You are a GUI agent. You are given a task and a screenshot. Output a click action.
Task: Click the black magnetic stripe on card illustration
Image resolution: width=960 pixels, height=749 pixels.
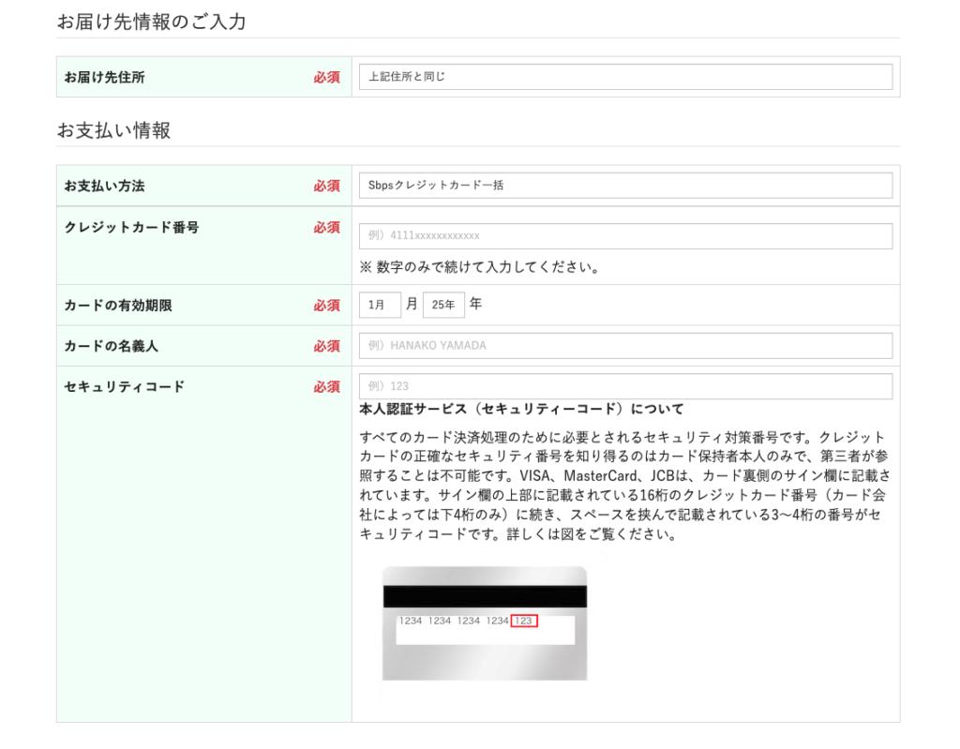tap(484, 597)
